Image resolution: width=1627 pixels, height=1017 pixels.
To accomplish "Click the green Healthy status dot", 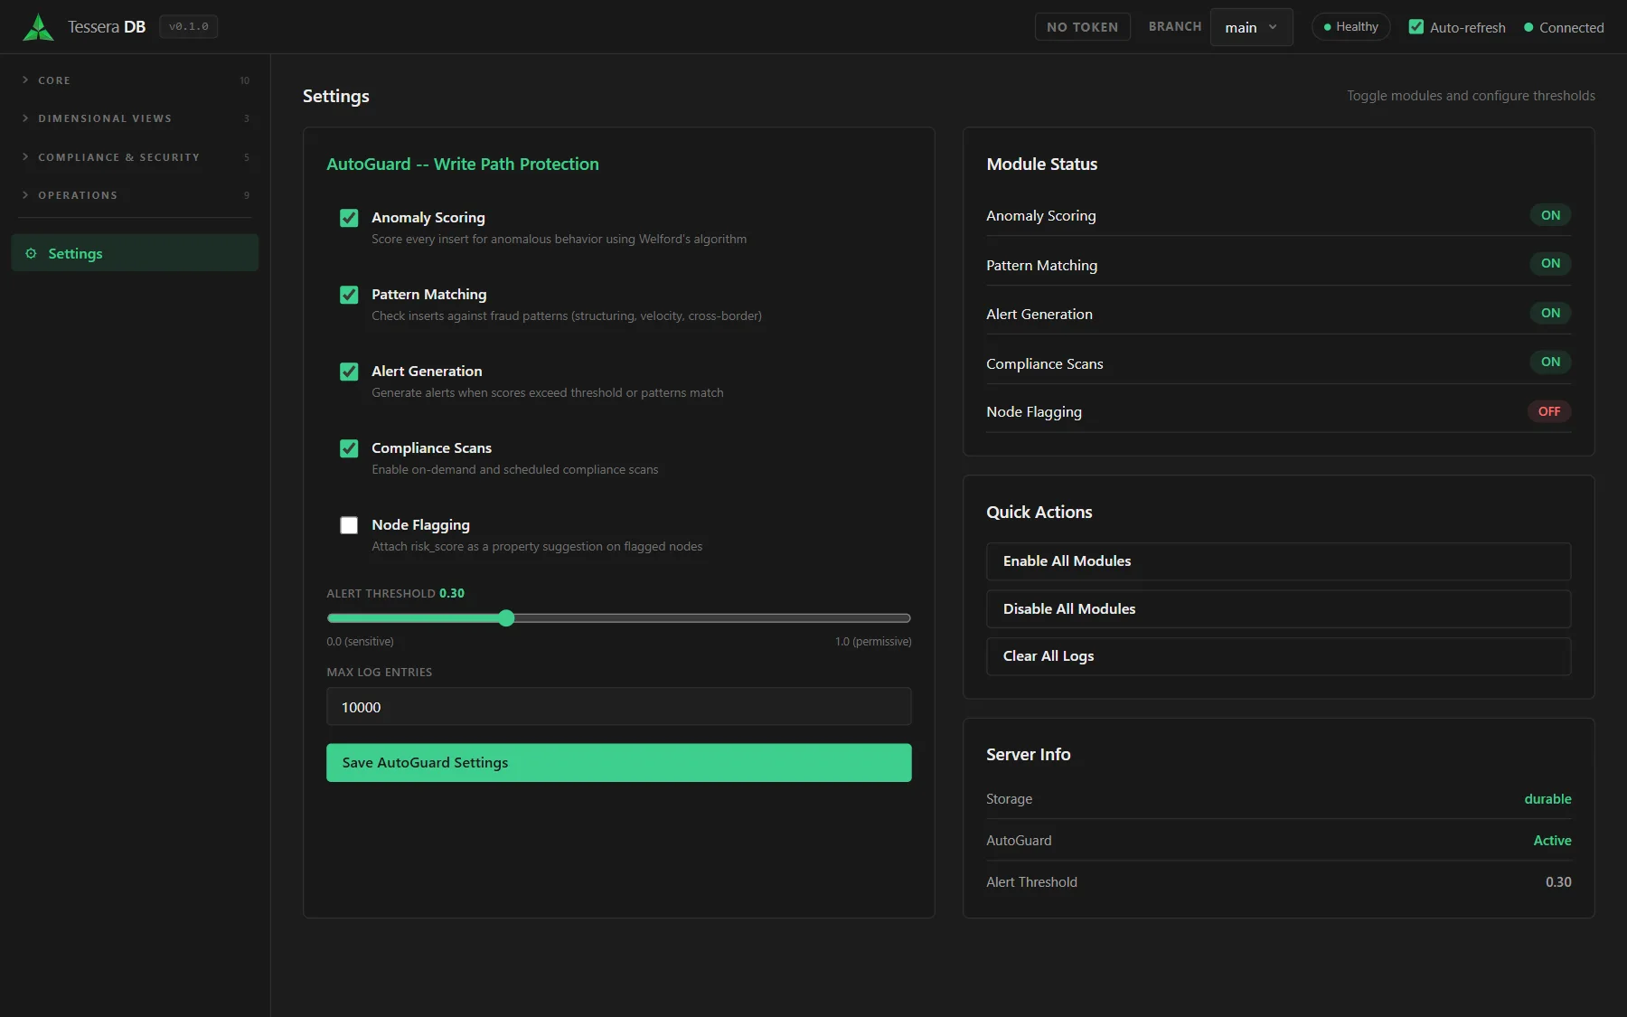I will click(x=1327, y=27).
